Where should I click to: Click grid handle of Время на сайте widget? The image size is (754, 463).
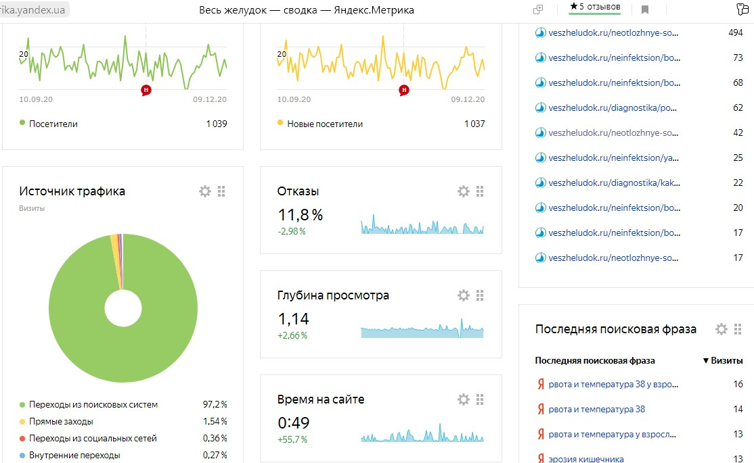(480, 399)
